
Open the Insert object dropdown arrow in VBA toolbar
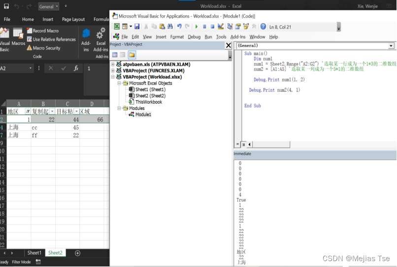click(131, 26)
